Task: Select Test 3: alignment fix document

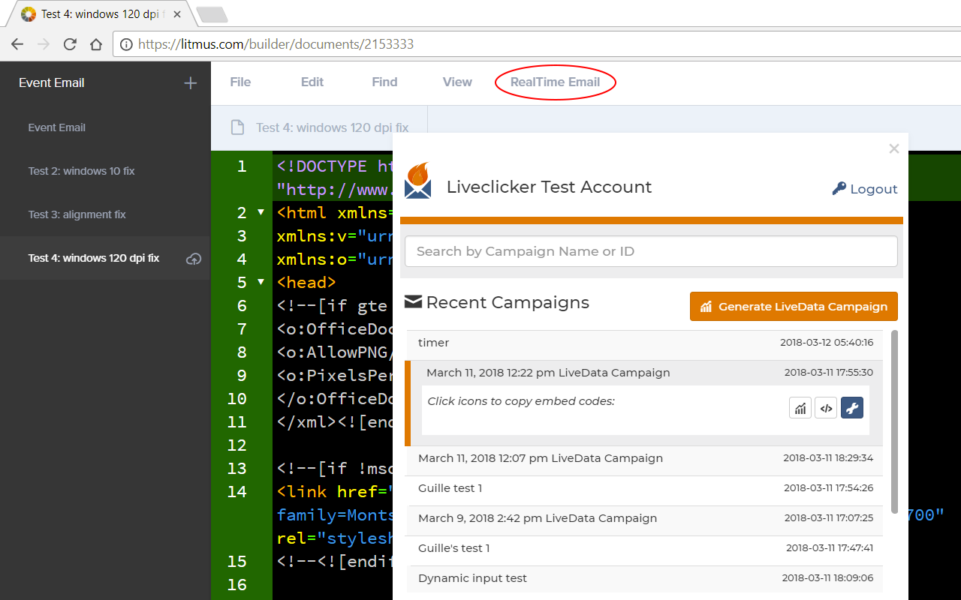Action: pyautogui.click(x=77, y=214)
